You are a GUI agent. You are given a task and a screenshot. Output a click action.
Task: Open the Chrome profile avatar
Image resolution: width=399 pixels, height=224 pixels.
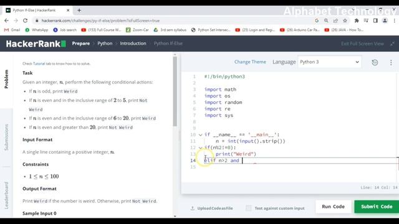(x=385, y=21)
